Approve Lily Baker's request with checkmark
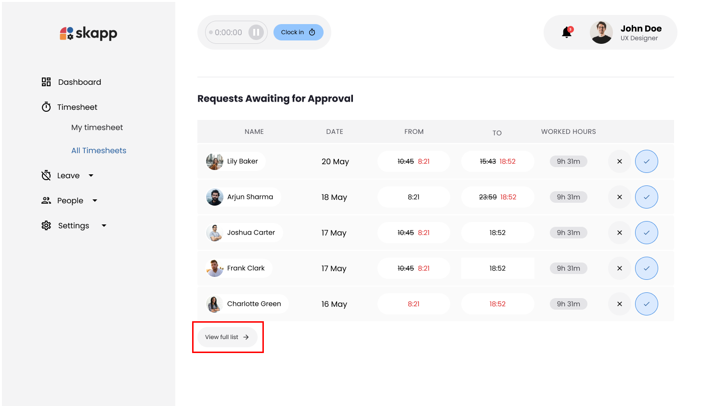Viewport: 728px width, 406px height. (646, 161)
